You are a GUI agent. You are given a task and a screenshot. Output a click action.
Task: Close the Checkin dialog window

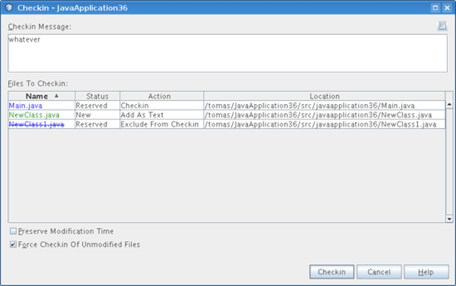pos(447,8)
